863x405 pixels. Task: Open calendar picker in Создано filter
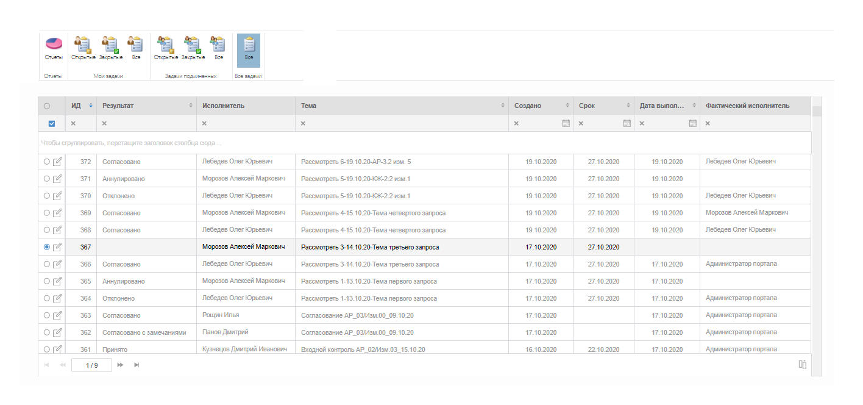coord(566,123)
